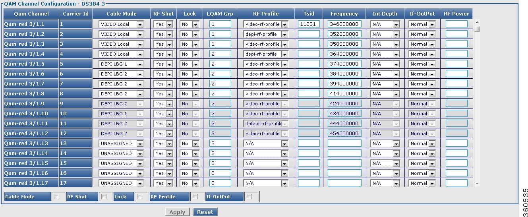Tick the RF Profile bulk-edit checkbox
Screen dimensions: 528x217
click(x=195, y=196)
